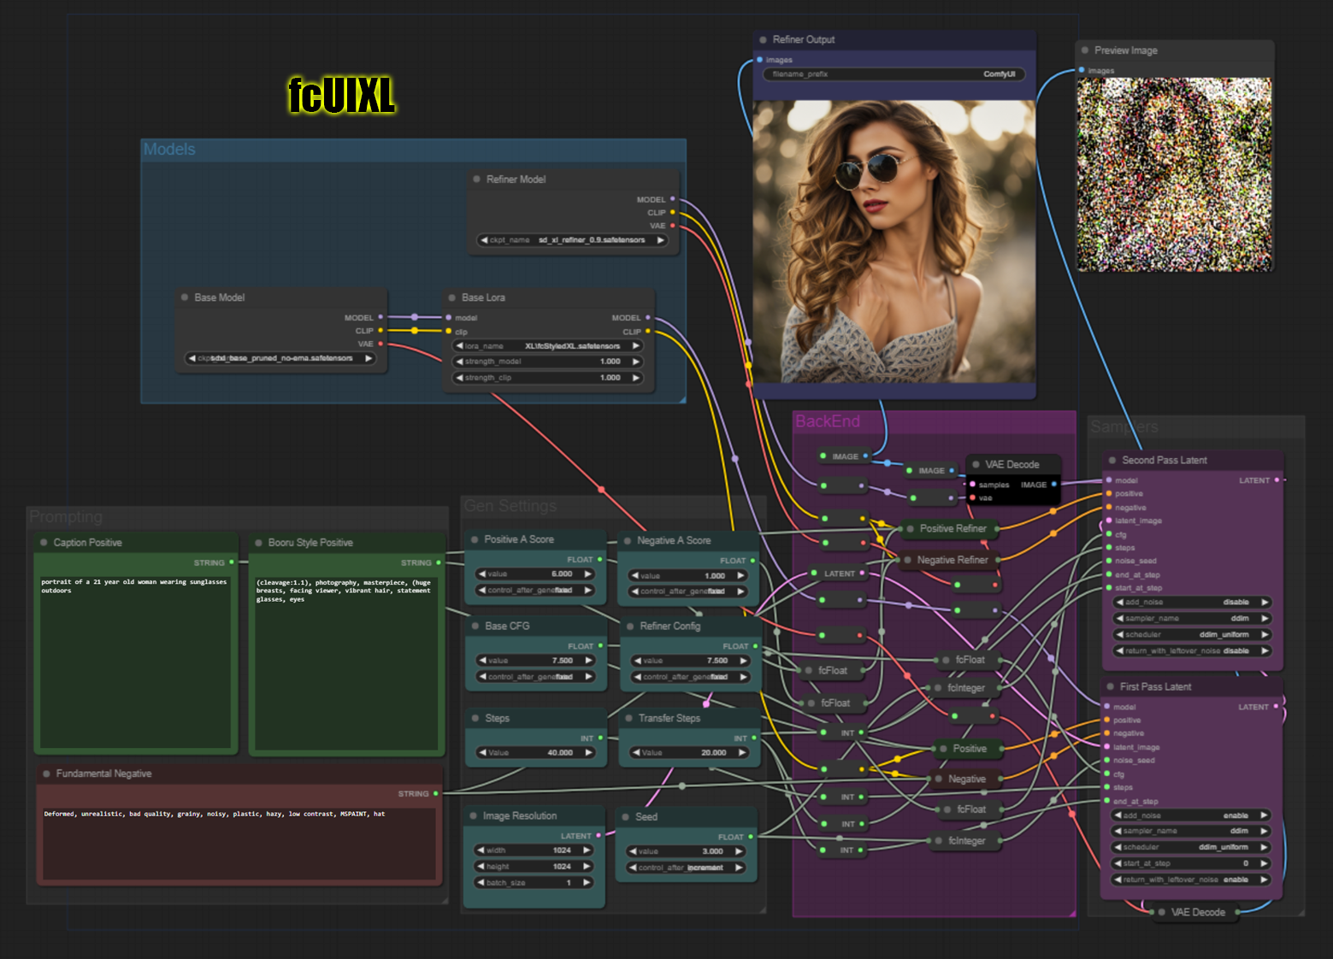
Task: Click the Image Resolution node's collapse dot
Action: pyautogui.click(x=473, y=816)
